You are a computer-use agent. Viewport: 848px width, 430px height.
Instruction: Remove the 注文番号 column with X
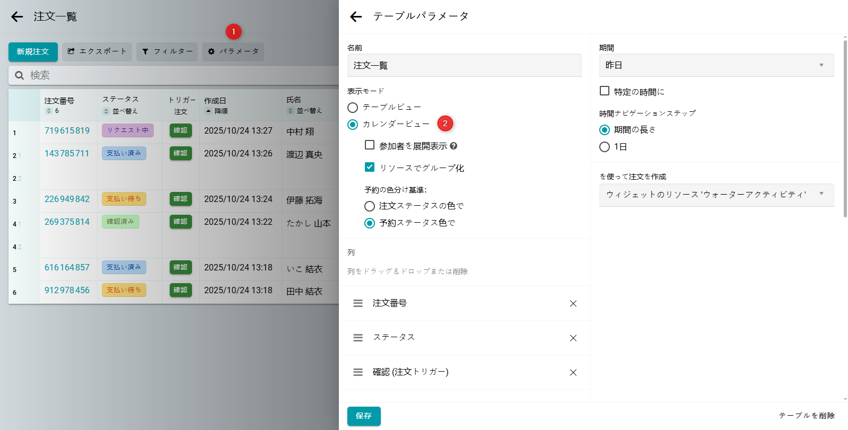click(x=573, y=304)
